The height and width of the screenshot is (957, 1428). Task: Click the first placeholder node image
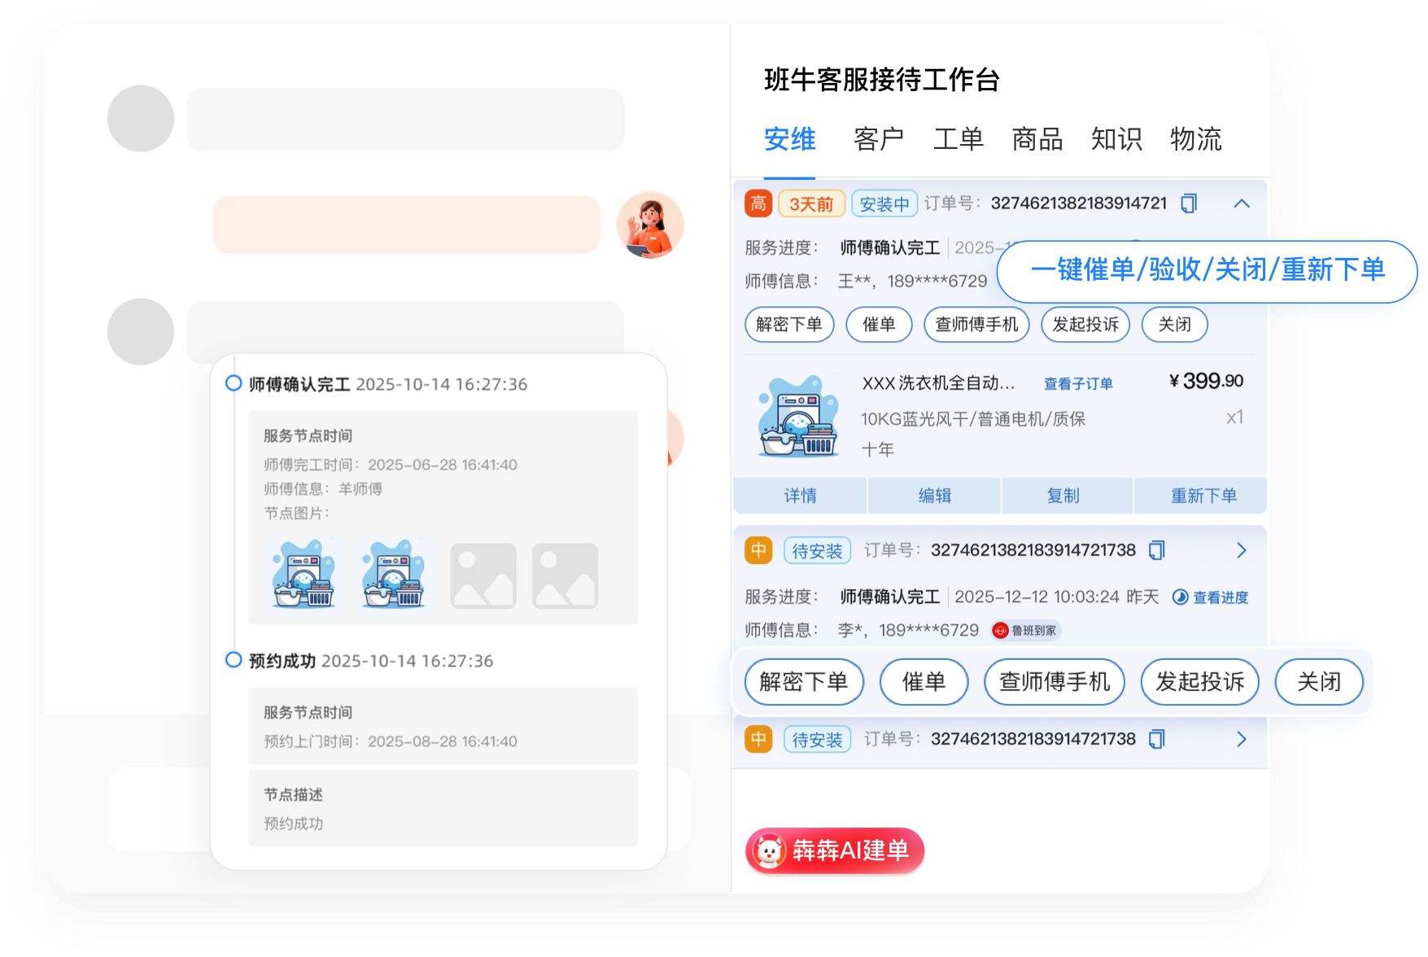(x=483, y=576)
